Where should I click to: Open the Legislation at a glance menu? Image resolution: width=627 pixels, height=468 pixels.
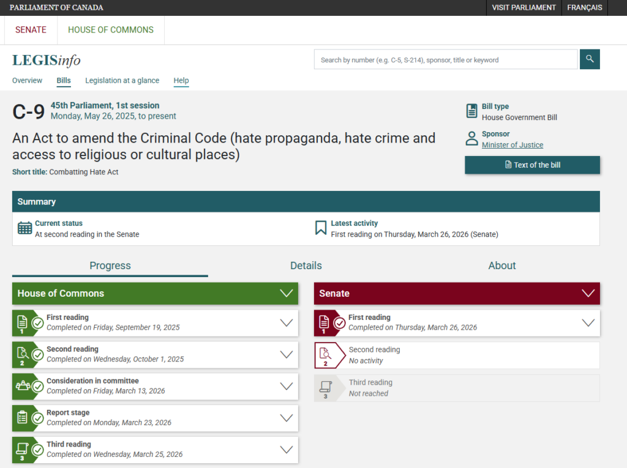point(122,81)
